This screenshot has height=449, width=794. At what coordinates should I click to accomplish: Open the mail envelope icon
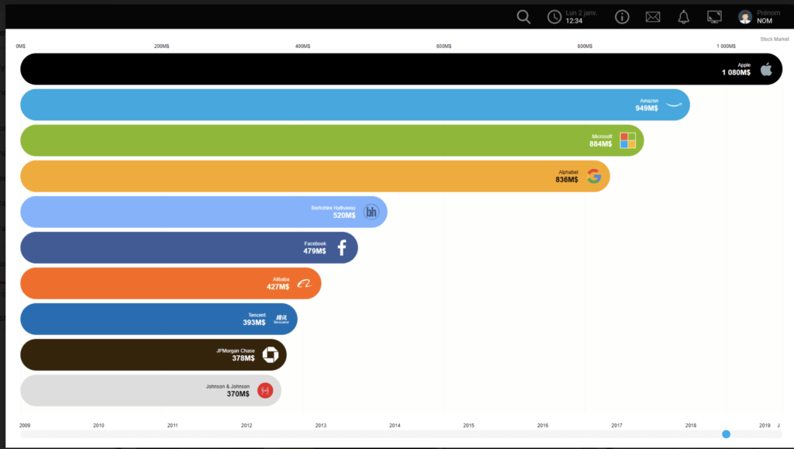653,17
